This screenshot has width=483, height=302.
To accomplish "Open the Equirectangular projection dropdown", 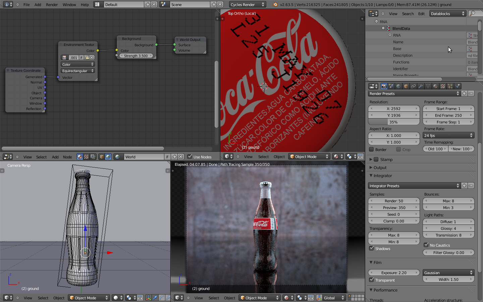I will 78,71.
